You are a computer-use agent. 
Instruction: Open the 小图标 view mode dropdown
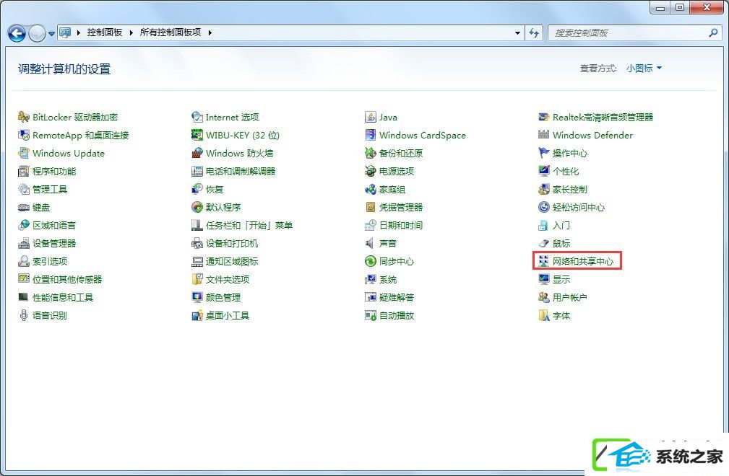coord(644,69)
